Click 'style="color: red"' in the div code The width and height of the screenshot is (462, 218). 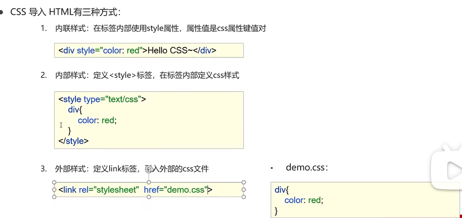[x=110, y=50]
